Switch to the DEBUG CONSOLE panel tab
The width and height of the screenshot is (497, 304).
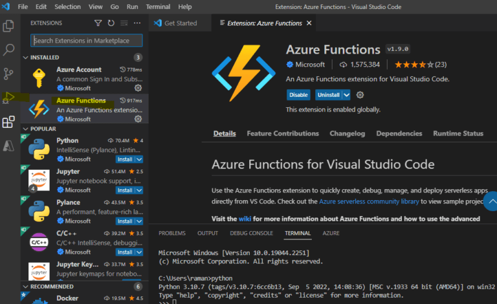[x=251, y=233]
